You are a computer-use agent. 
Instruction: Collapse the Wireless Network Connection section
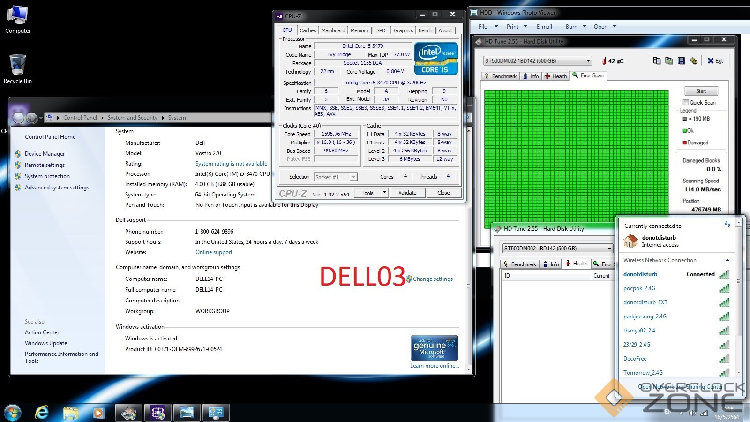pyautogui.click(x=727, y=260)
